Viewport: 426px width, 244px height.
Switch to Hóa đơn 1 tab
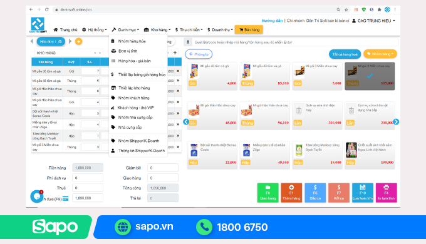[51, 41]
